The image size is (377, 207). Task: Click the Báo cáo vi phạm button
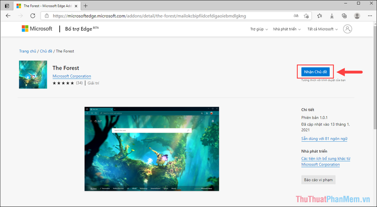coord(318,180)
